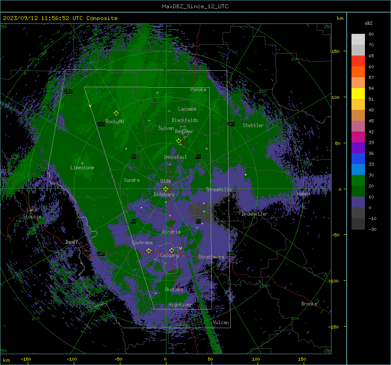Click the yellow diamond marker below RedDeer label
This screenshot has height=365, width=391.
[179, 141]
